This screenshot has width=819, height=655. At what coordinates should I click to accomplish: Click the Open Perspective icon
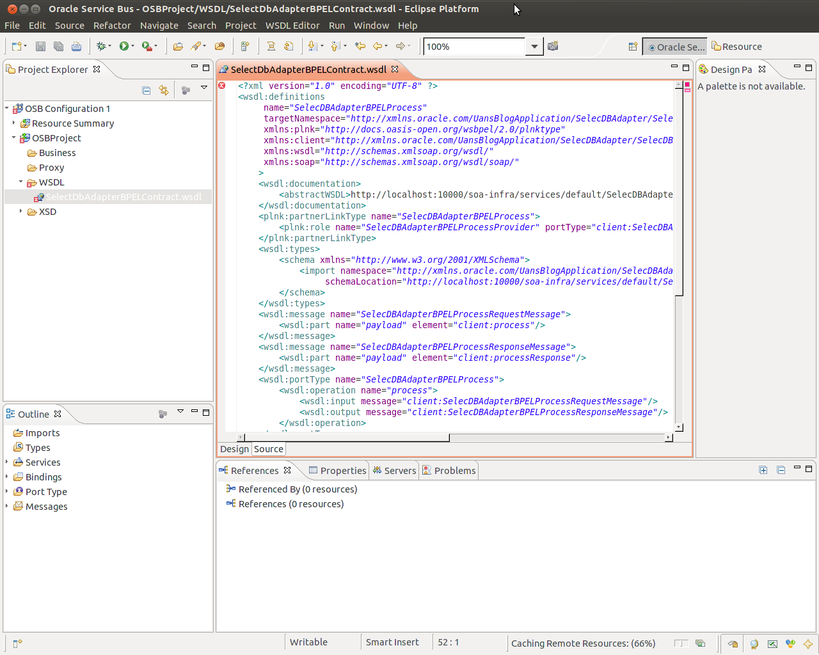tap(633, 47)
